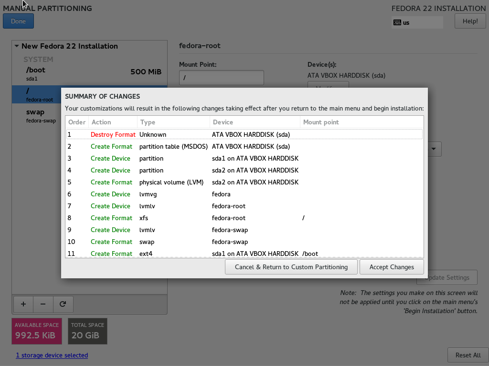Open the partially hidden dropdown arrow at right

pyautogui.click(x=434, y=149)
